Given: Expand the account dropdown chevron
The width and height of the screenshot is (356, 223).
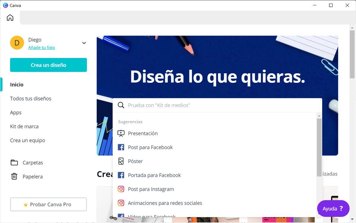Looking at the screenshot, I should point(84,43).
